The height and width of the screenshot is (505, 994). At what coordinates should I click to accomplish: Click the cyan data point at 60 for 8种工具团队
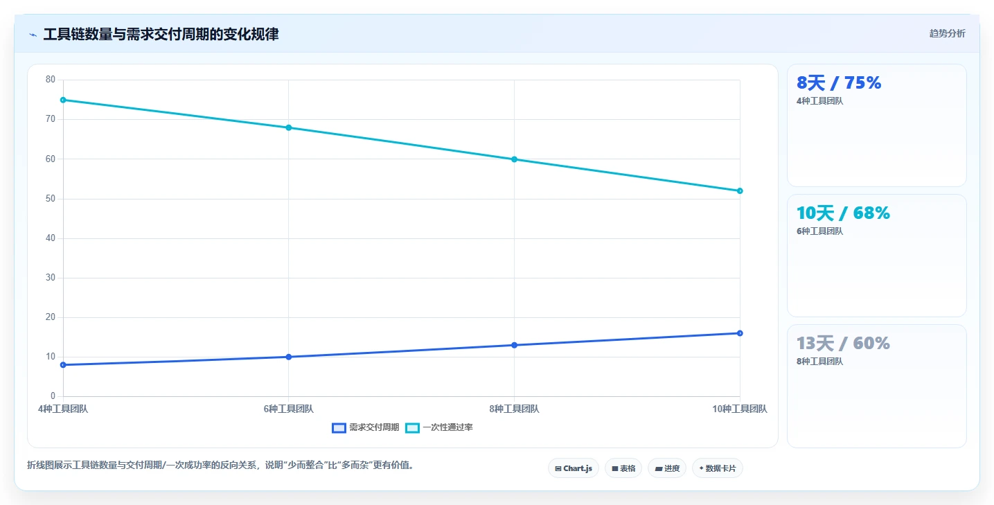514,159
